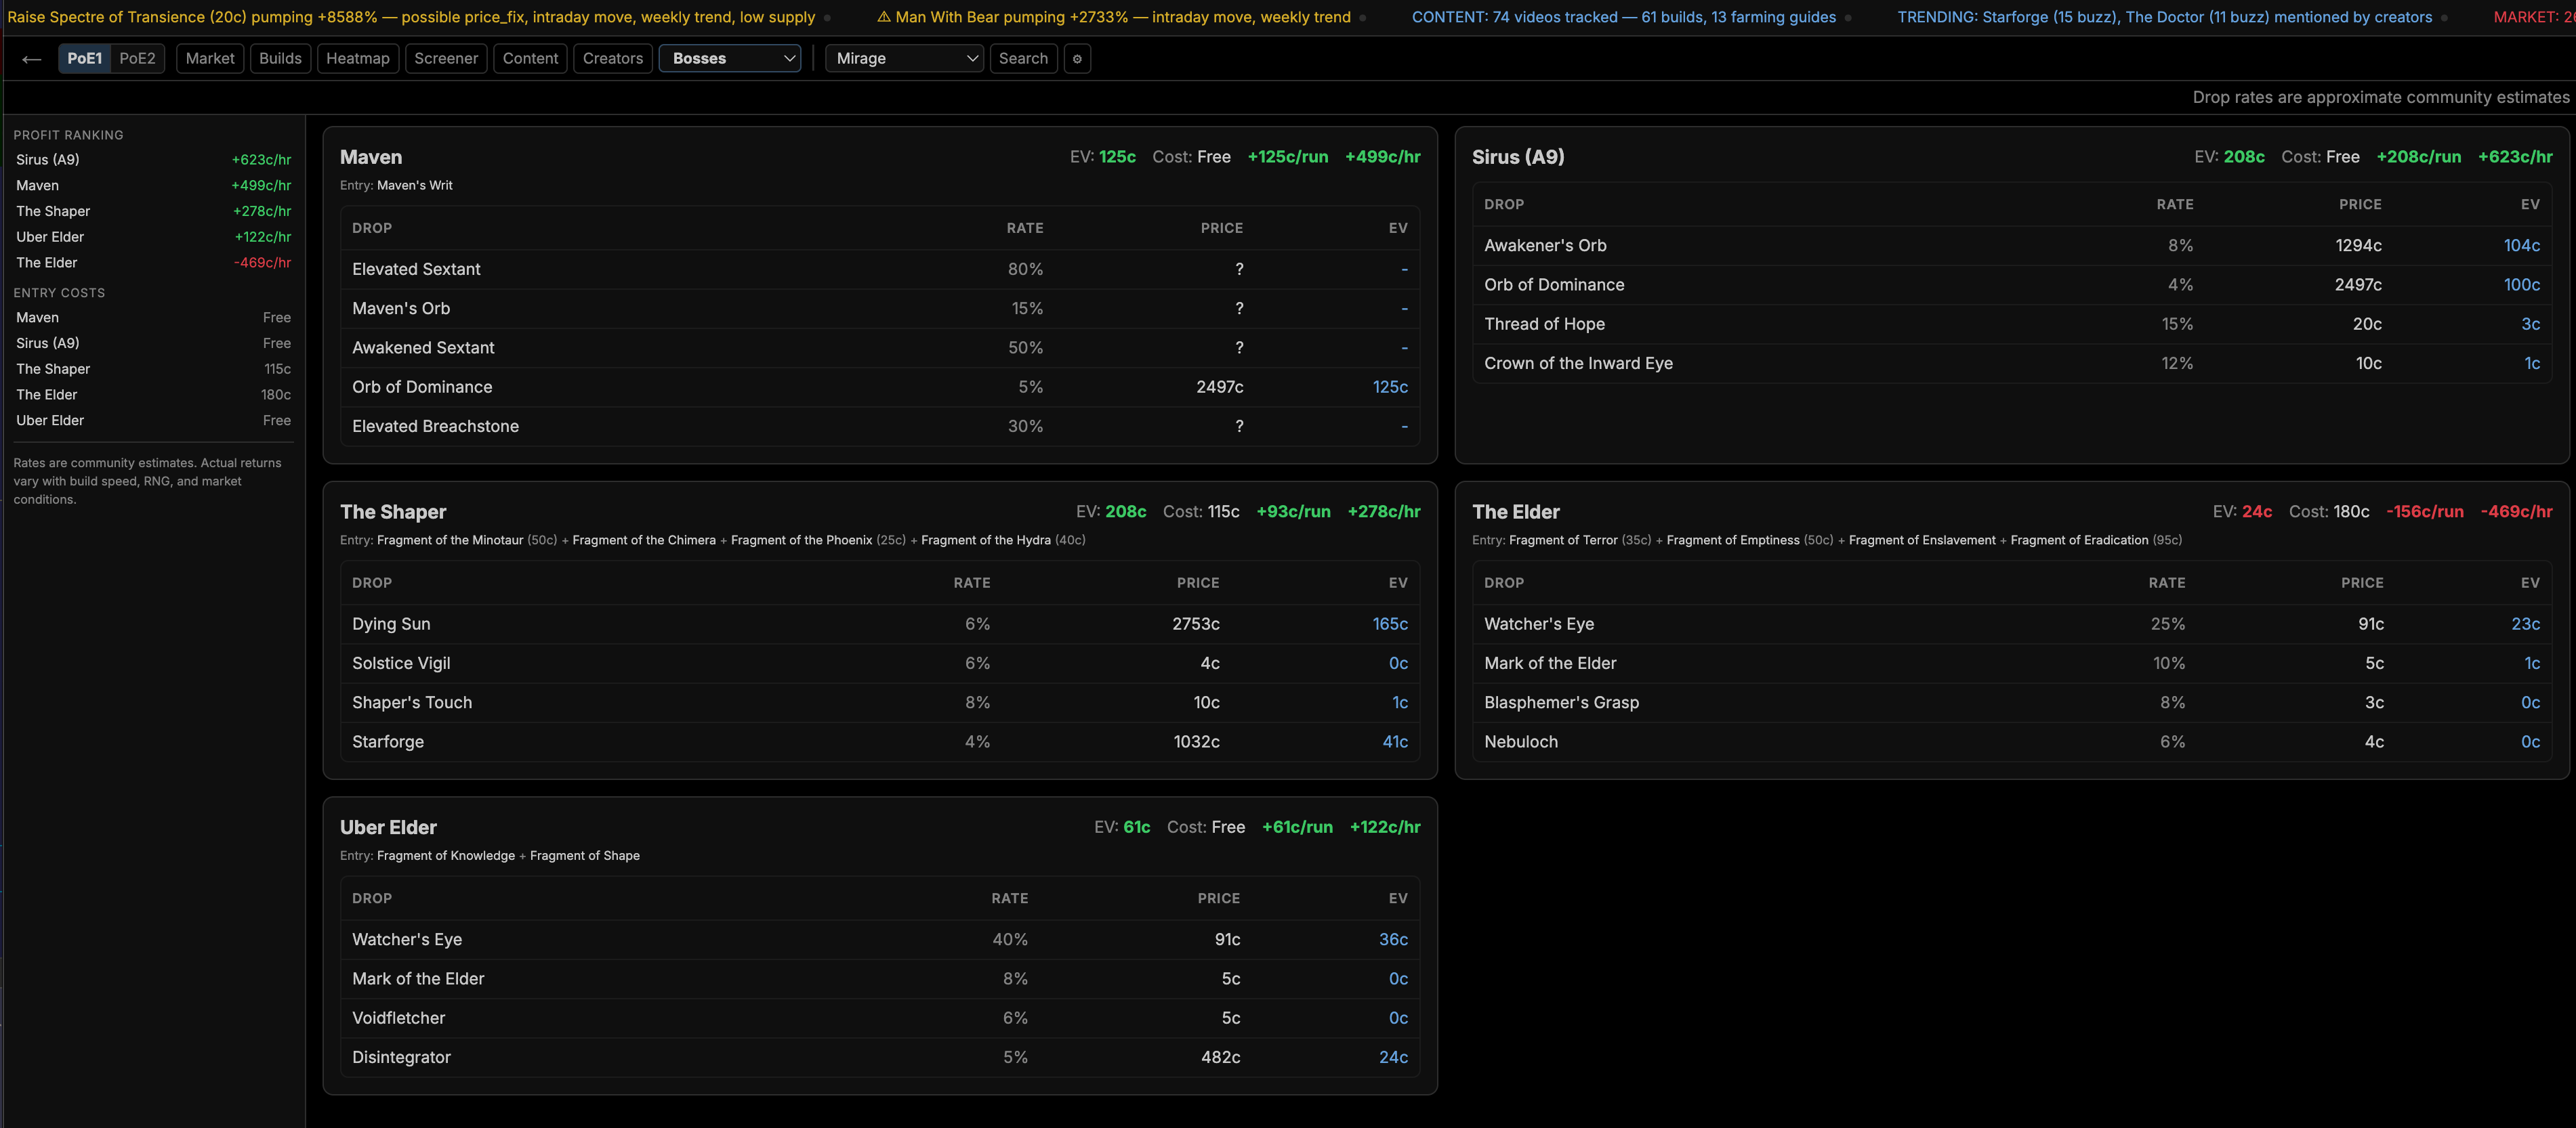Screen dimensions: 2576x1128
Task: Open the Screener tab
Action: tap(446, 59)
